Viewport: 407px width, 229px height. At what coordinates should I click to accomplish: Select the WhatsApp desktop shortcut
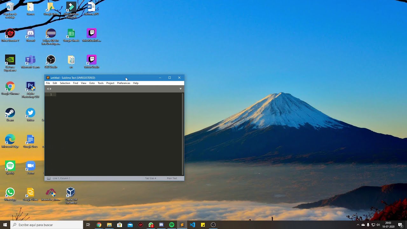click(x=10, y=194)
